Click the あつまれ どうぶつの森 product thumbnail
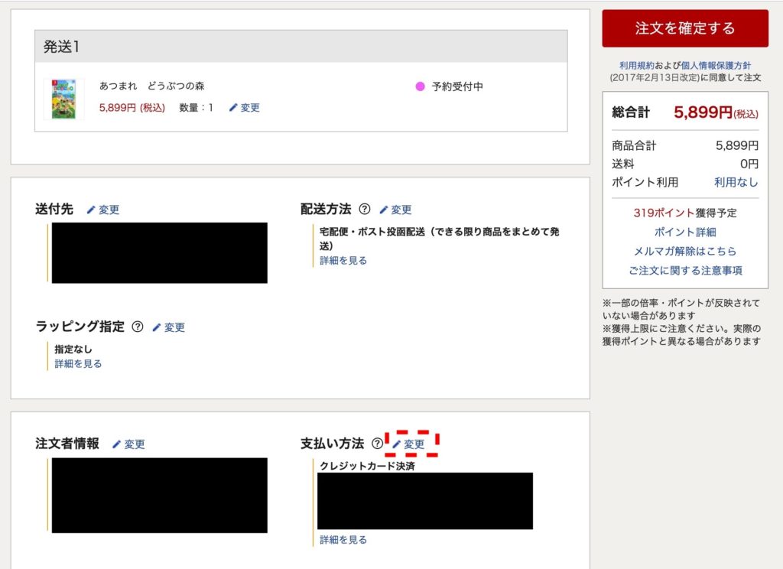 63,99
